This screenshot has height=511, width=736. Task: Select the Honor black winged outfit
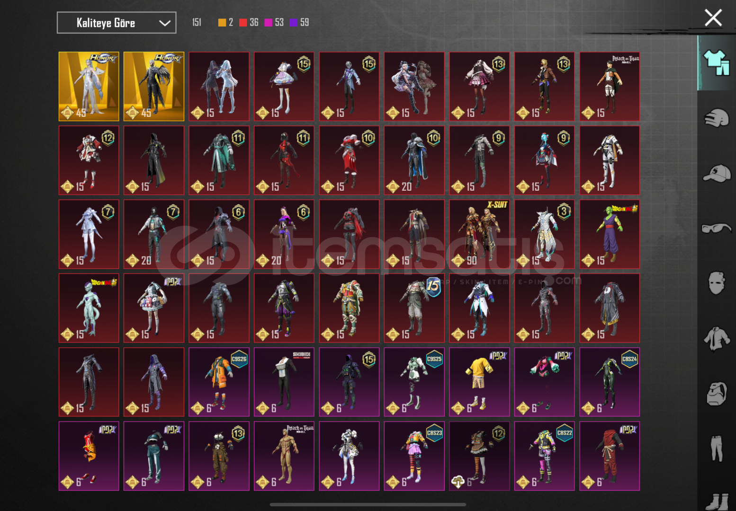point(154,87)
